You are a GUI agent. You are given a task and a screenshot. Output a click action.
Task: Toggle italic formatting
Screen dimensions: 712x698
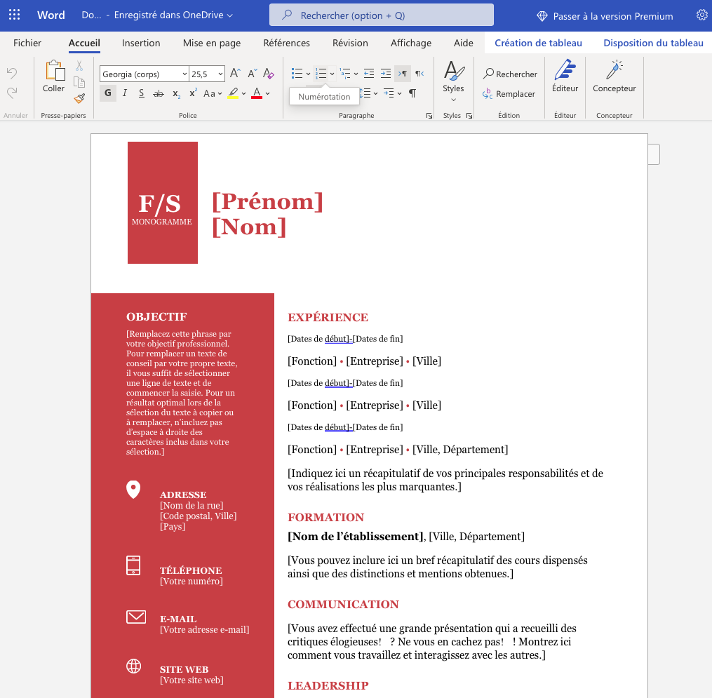tap(124, 93)
